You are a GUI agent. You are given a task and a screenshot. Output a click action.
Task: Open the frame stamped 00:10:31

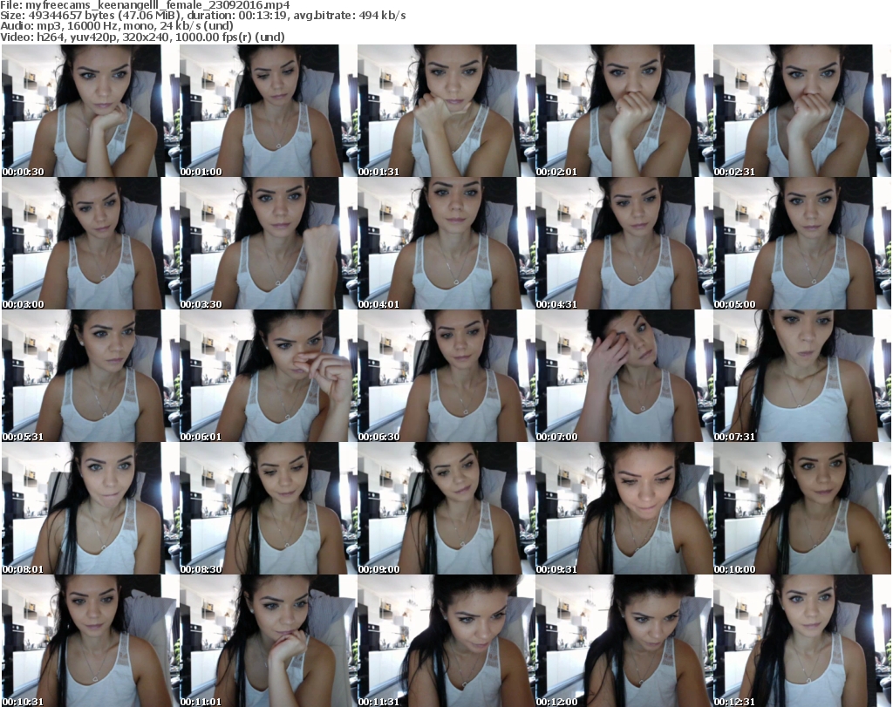pos(91,642)
